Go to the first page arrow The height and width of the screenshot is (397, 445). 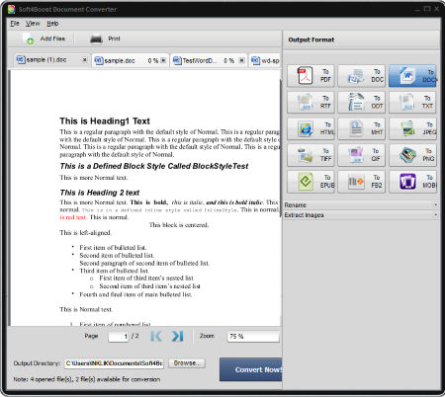coord(156,336)
